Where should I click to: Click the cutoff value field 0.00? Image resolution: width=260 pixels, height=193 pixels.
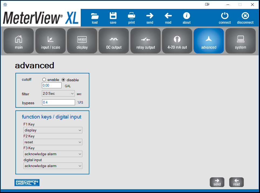[x=52, y=85]
